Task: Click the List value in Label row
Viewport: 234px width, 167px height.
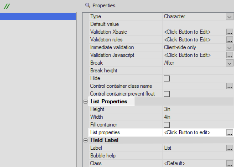Action: (x=168, y=148)
